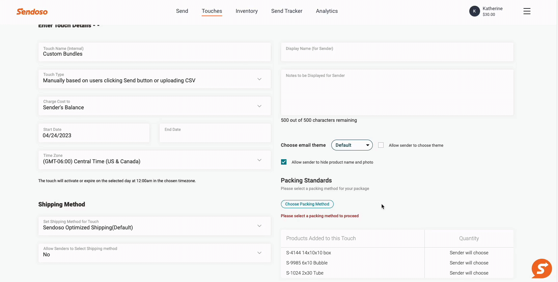Switch to Send Tracker
This screenshot has height=282, width=558.
pos(286,11)
